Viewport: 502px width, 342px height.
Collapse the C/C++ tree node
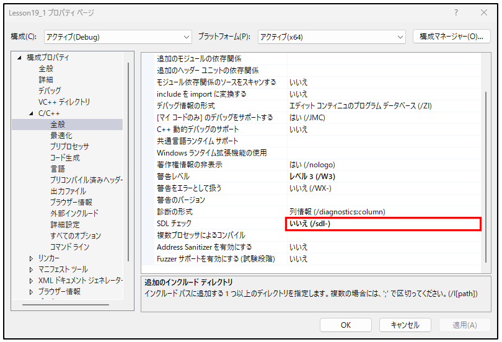[x=32, y=113]
